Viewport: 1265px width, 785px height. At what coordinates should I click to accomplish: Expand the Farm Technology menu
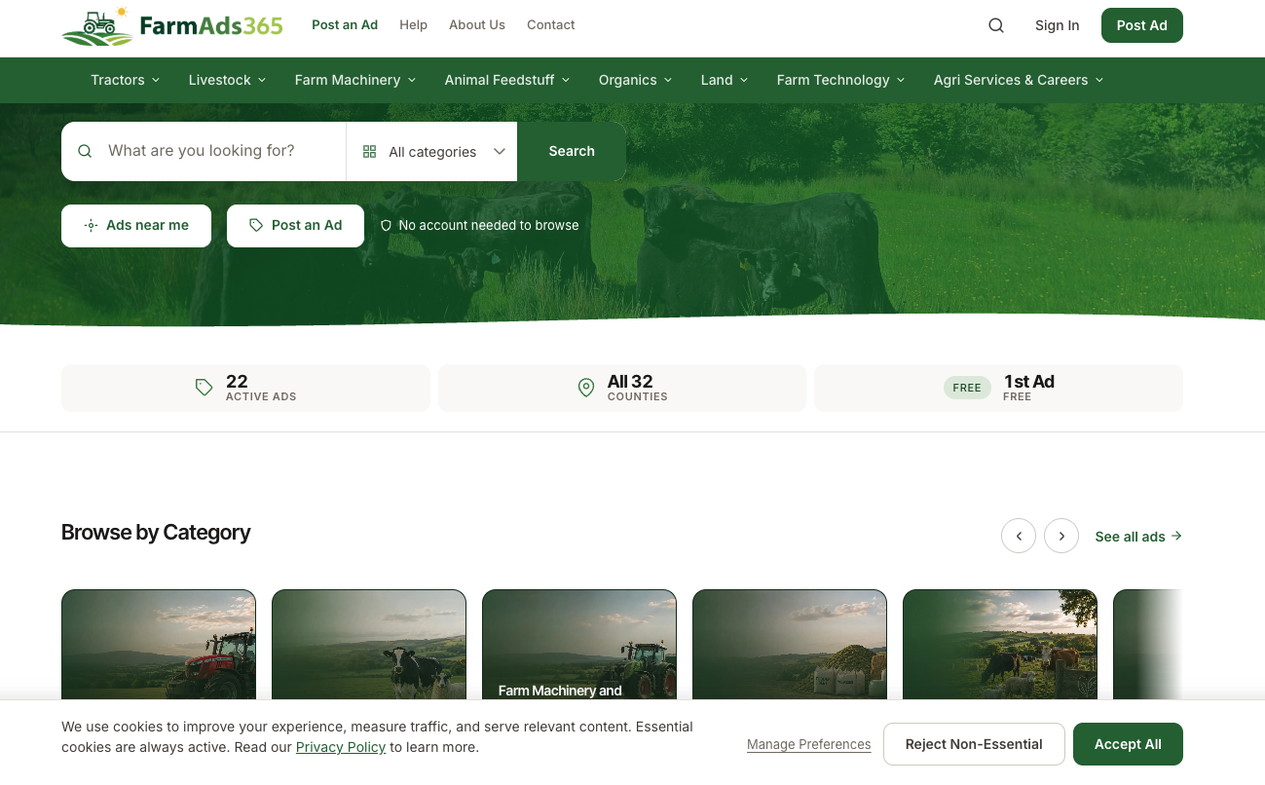pos(841,80)
